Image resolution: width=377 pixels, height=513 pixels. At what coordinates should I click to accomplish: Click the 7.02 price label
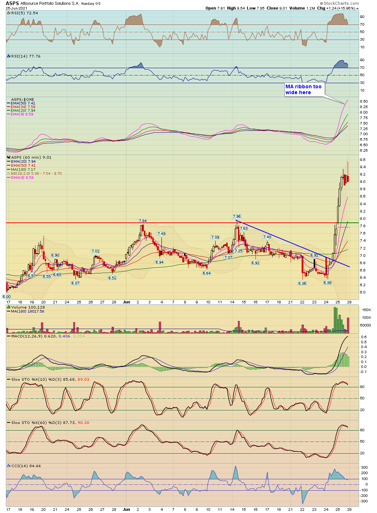[95, 251]
